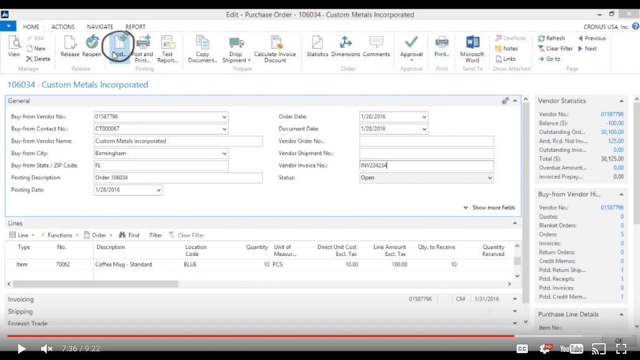Open the Status dropdown
Screen dimensions: 640x360
(x=490, y=178)
